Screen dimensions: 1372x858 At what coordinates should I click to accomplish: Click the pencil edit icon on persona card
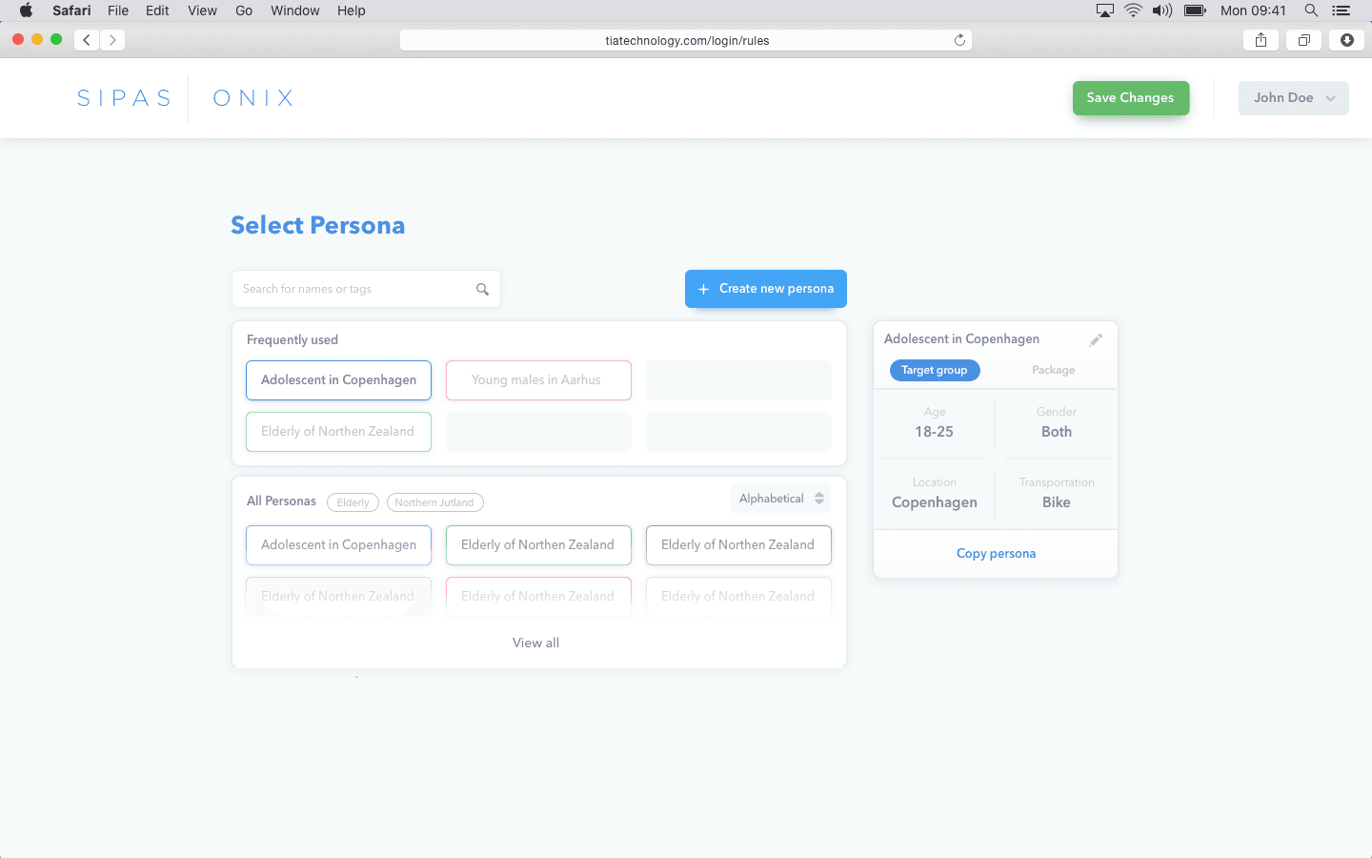tap(1096, 340)
